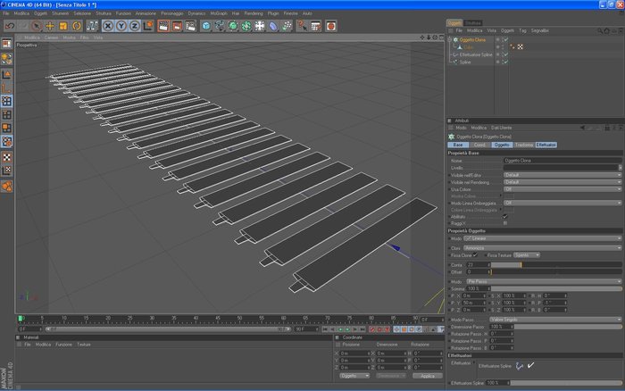
Task: Open the MoGraph menu
Action: [219, 13]
